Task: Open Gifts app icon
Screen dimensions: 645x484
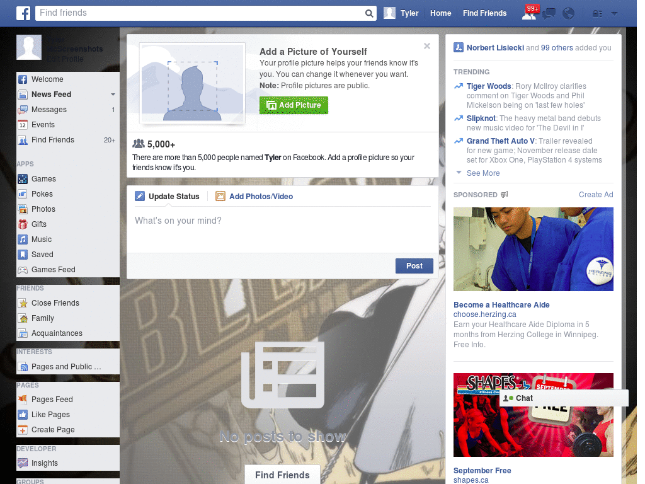Action: click(x=23, y=224)
